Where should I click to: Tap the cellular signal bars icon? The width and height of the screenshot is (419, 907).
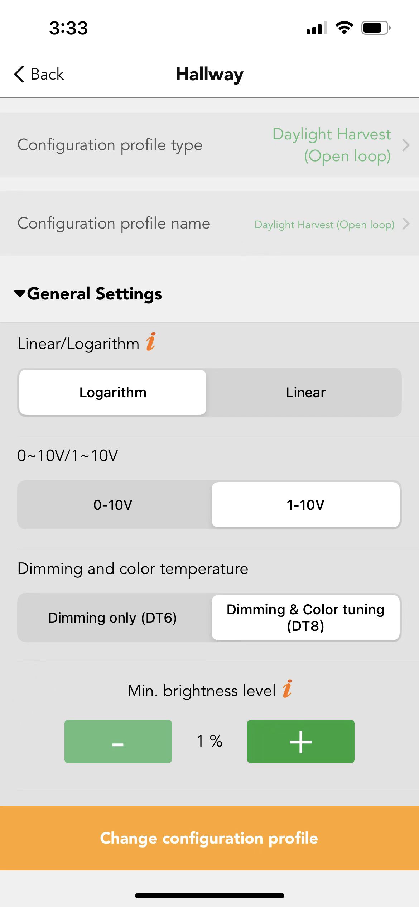click(x=317, y=28)
